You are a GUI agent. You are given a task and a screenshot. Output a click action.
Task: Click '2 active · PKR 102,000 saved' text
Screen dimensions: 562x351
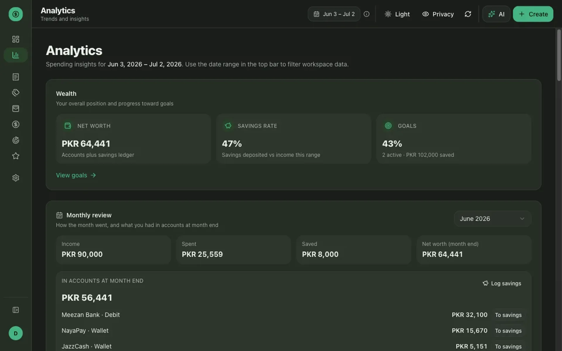tap(418, 155)
